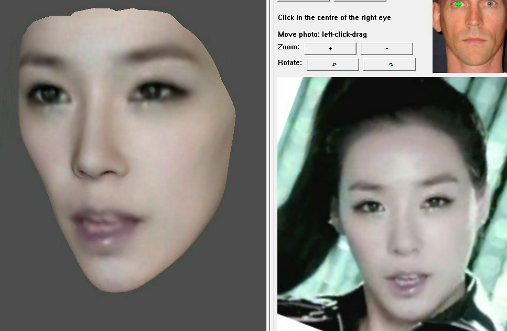This screenshot has height=331, width=507.
Task: Click the 'Click in the centre of the right eye' instruction
Action: coord(335,17)
